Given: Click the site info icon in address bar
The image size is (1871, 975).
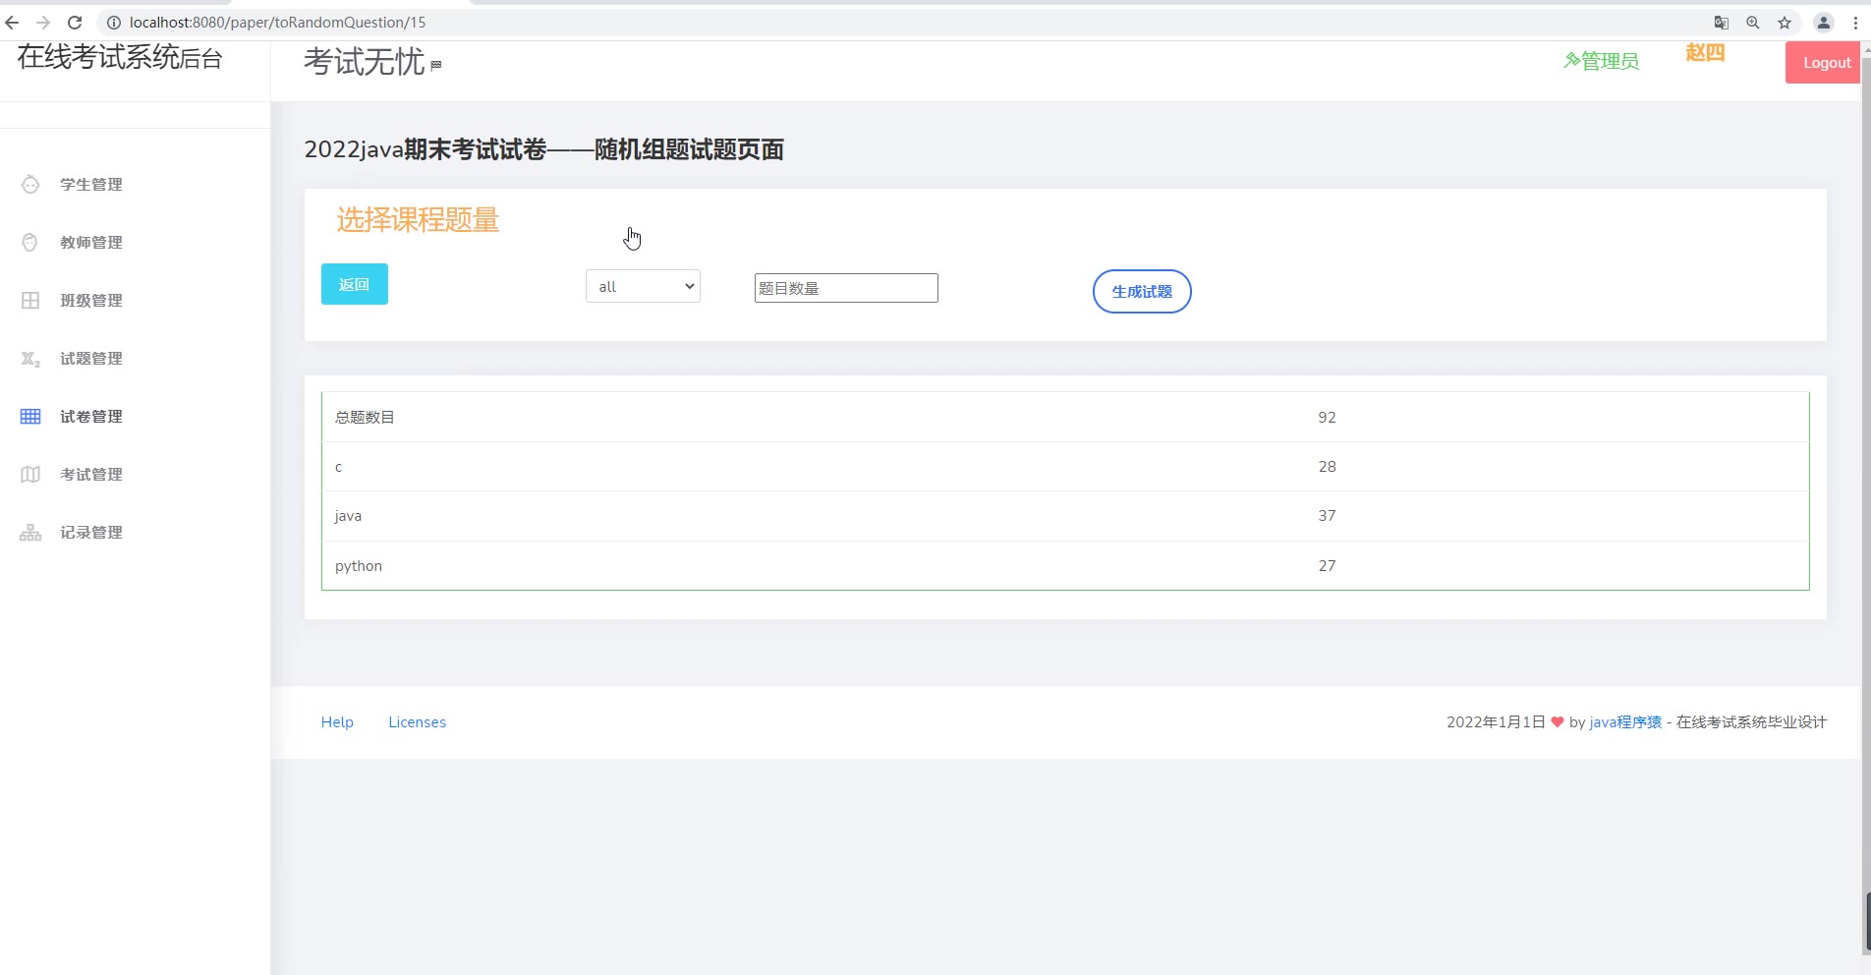Looking at the screenshot, I should [x=113, y=22].
